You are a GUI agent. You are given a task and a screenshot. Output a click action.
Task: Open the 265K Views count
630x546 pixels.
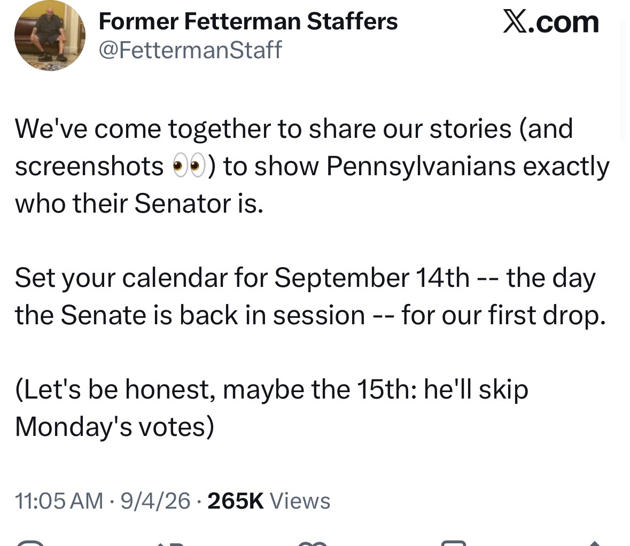(x=269, y=501)
